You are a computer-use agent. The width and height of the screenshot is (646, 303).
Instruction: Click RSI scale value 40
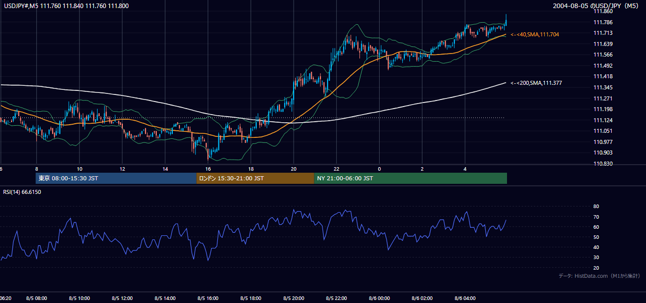(596, 247)
